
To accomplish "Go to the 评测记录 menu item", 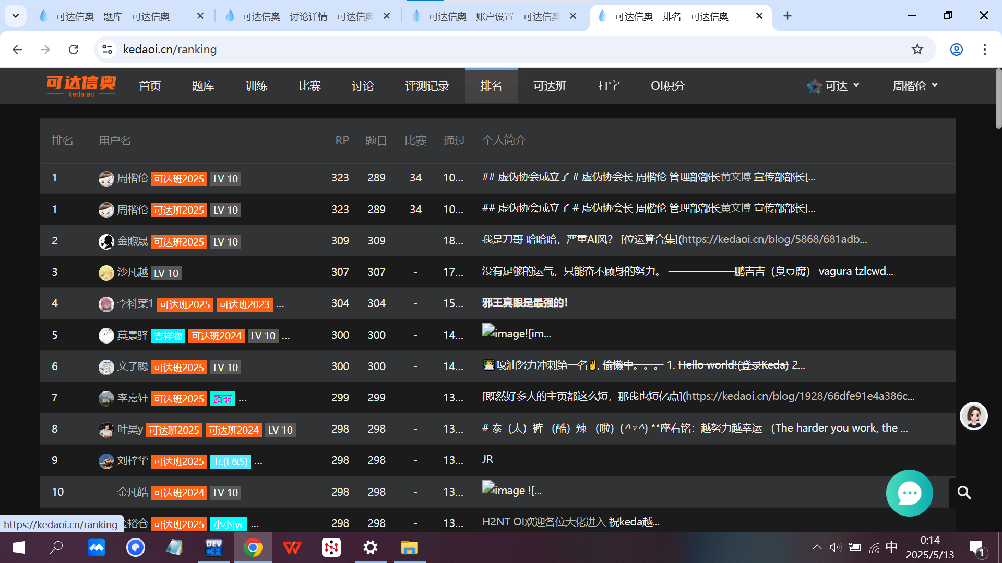I will point(427,86).
